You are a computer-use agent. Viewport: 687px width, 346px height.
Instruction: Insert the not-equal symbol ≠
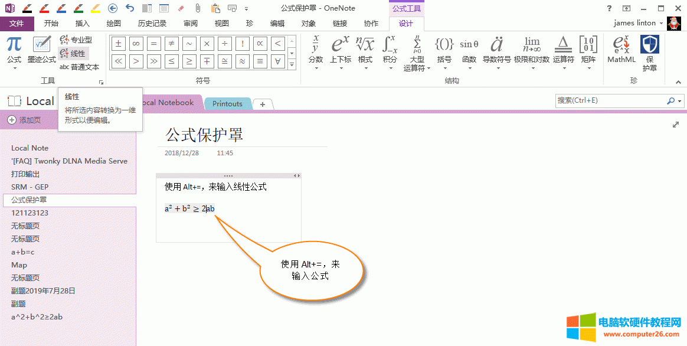click(171, 44)
